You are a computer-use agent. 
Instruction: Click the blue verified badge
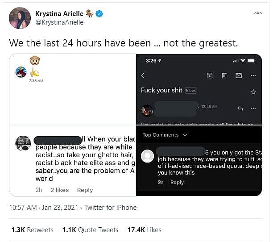tap(99, 14)
